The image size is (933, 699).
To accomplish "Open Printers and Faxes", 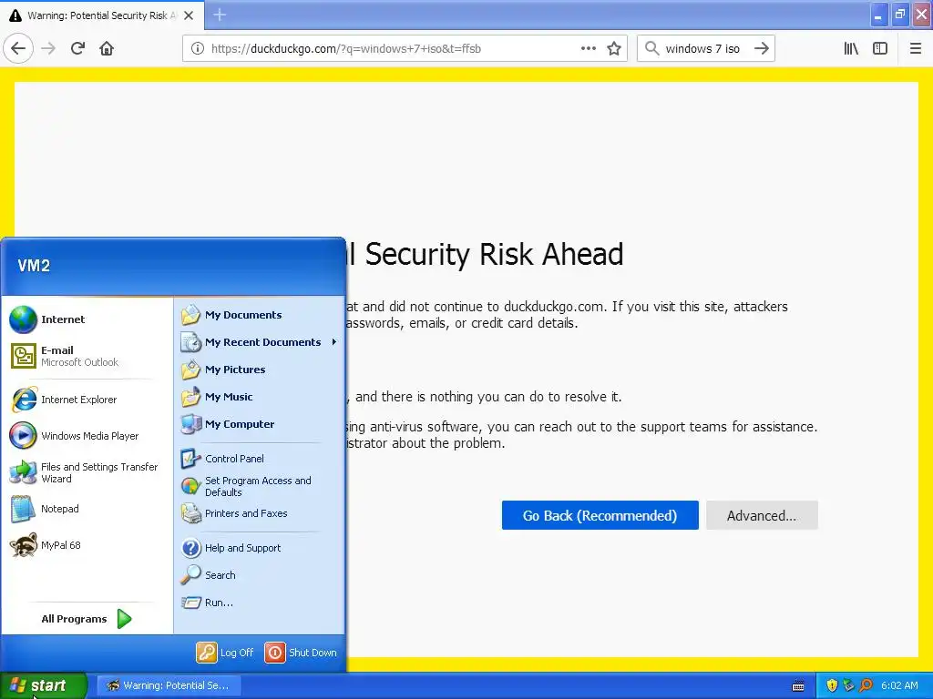I will [x=260, y=513].
